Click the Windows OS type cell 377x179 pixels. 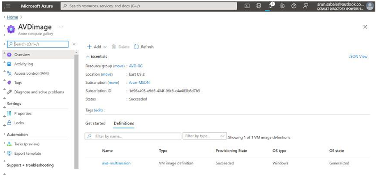[280, 163]
